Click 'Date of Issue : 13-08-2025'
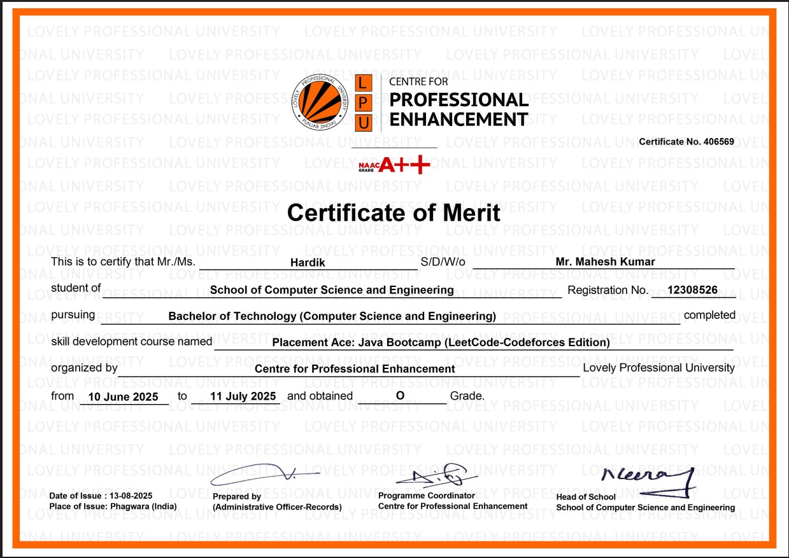 coord(101,496)
